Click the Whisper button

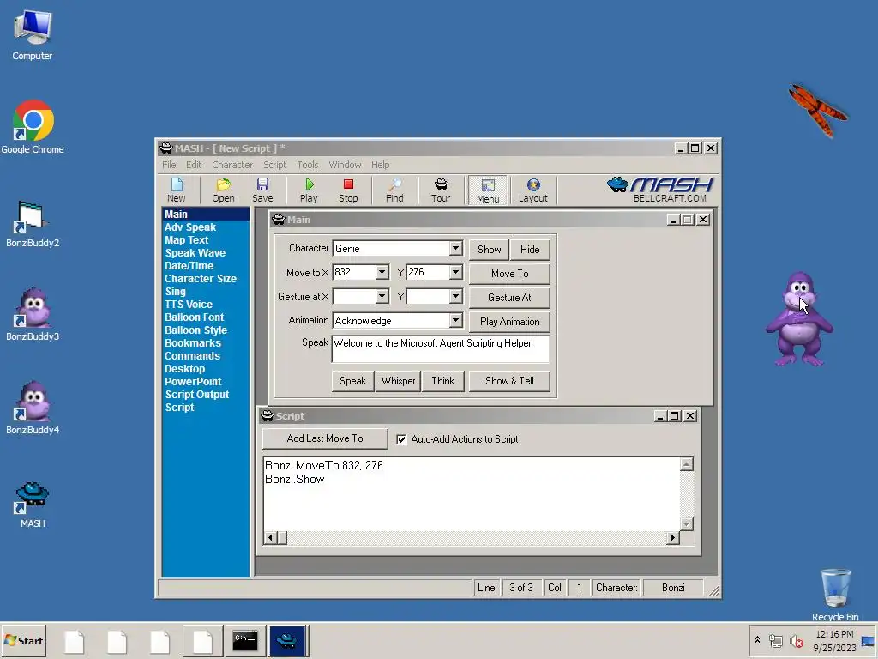point(398,381)
